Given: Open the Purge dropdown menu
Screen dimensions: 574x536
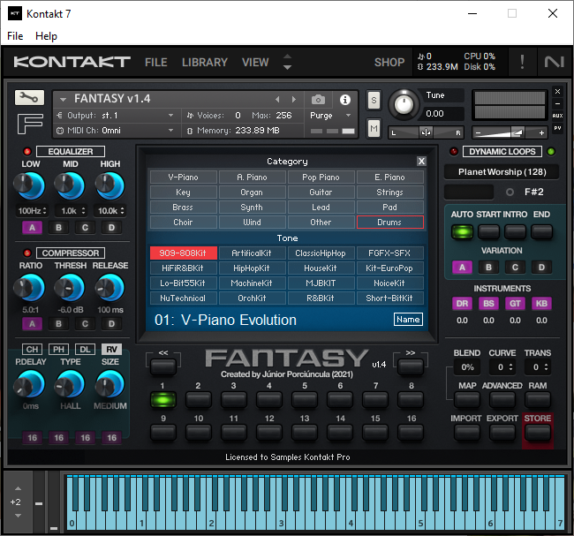Looking at the screenshot, I should click(x=330, y=116).
